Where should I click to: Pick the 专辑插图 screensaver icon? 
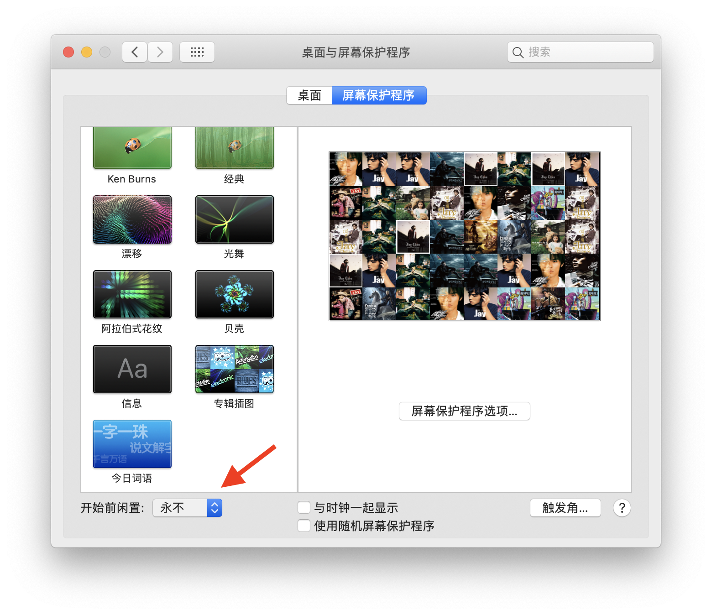point(234,369)
